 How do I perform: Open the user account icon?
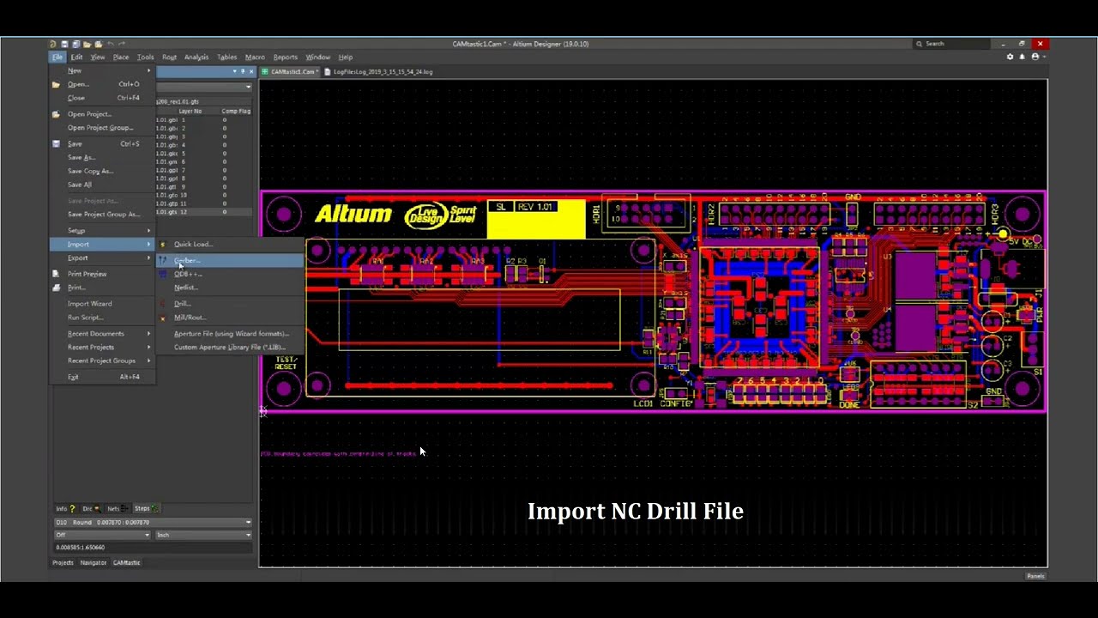point(1035,57)
